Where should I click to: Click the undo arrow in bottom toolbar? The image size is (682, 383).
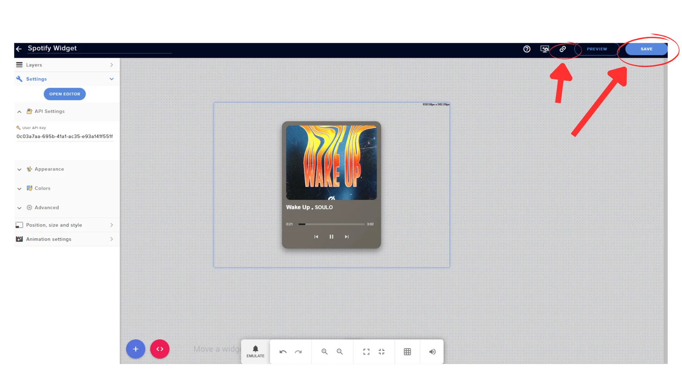pyautogui.click(x=283, y=352)
